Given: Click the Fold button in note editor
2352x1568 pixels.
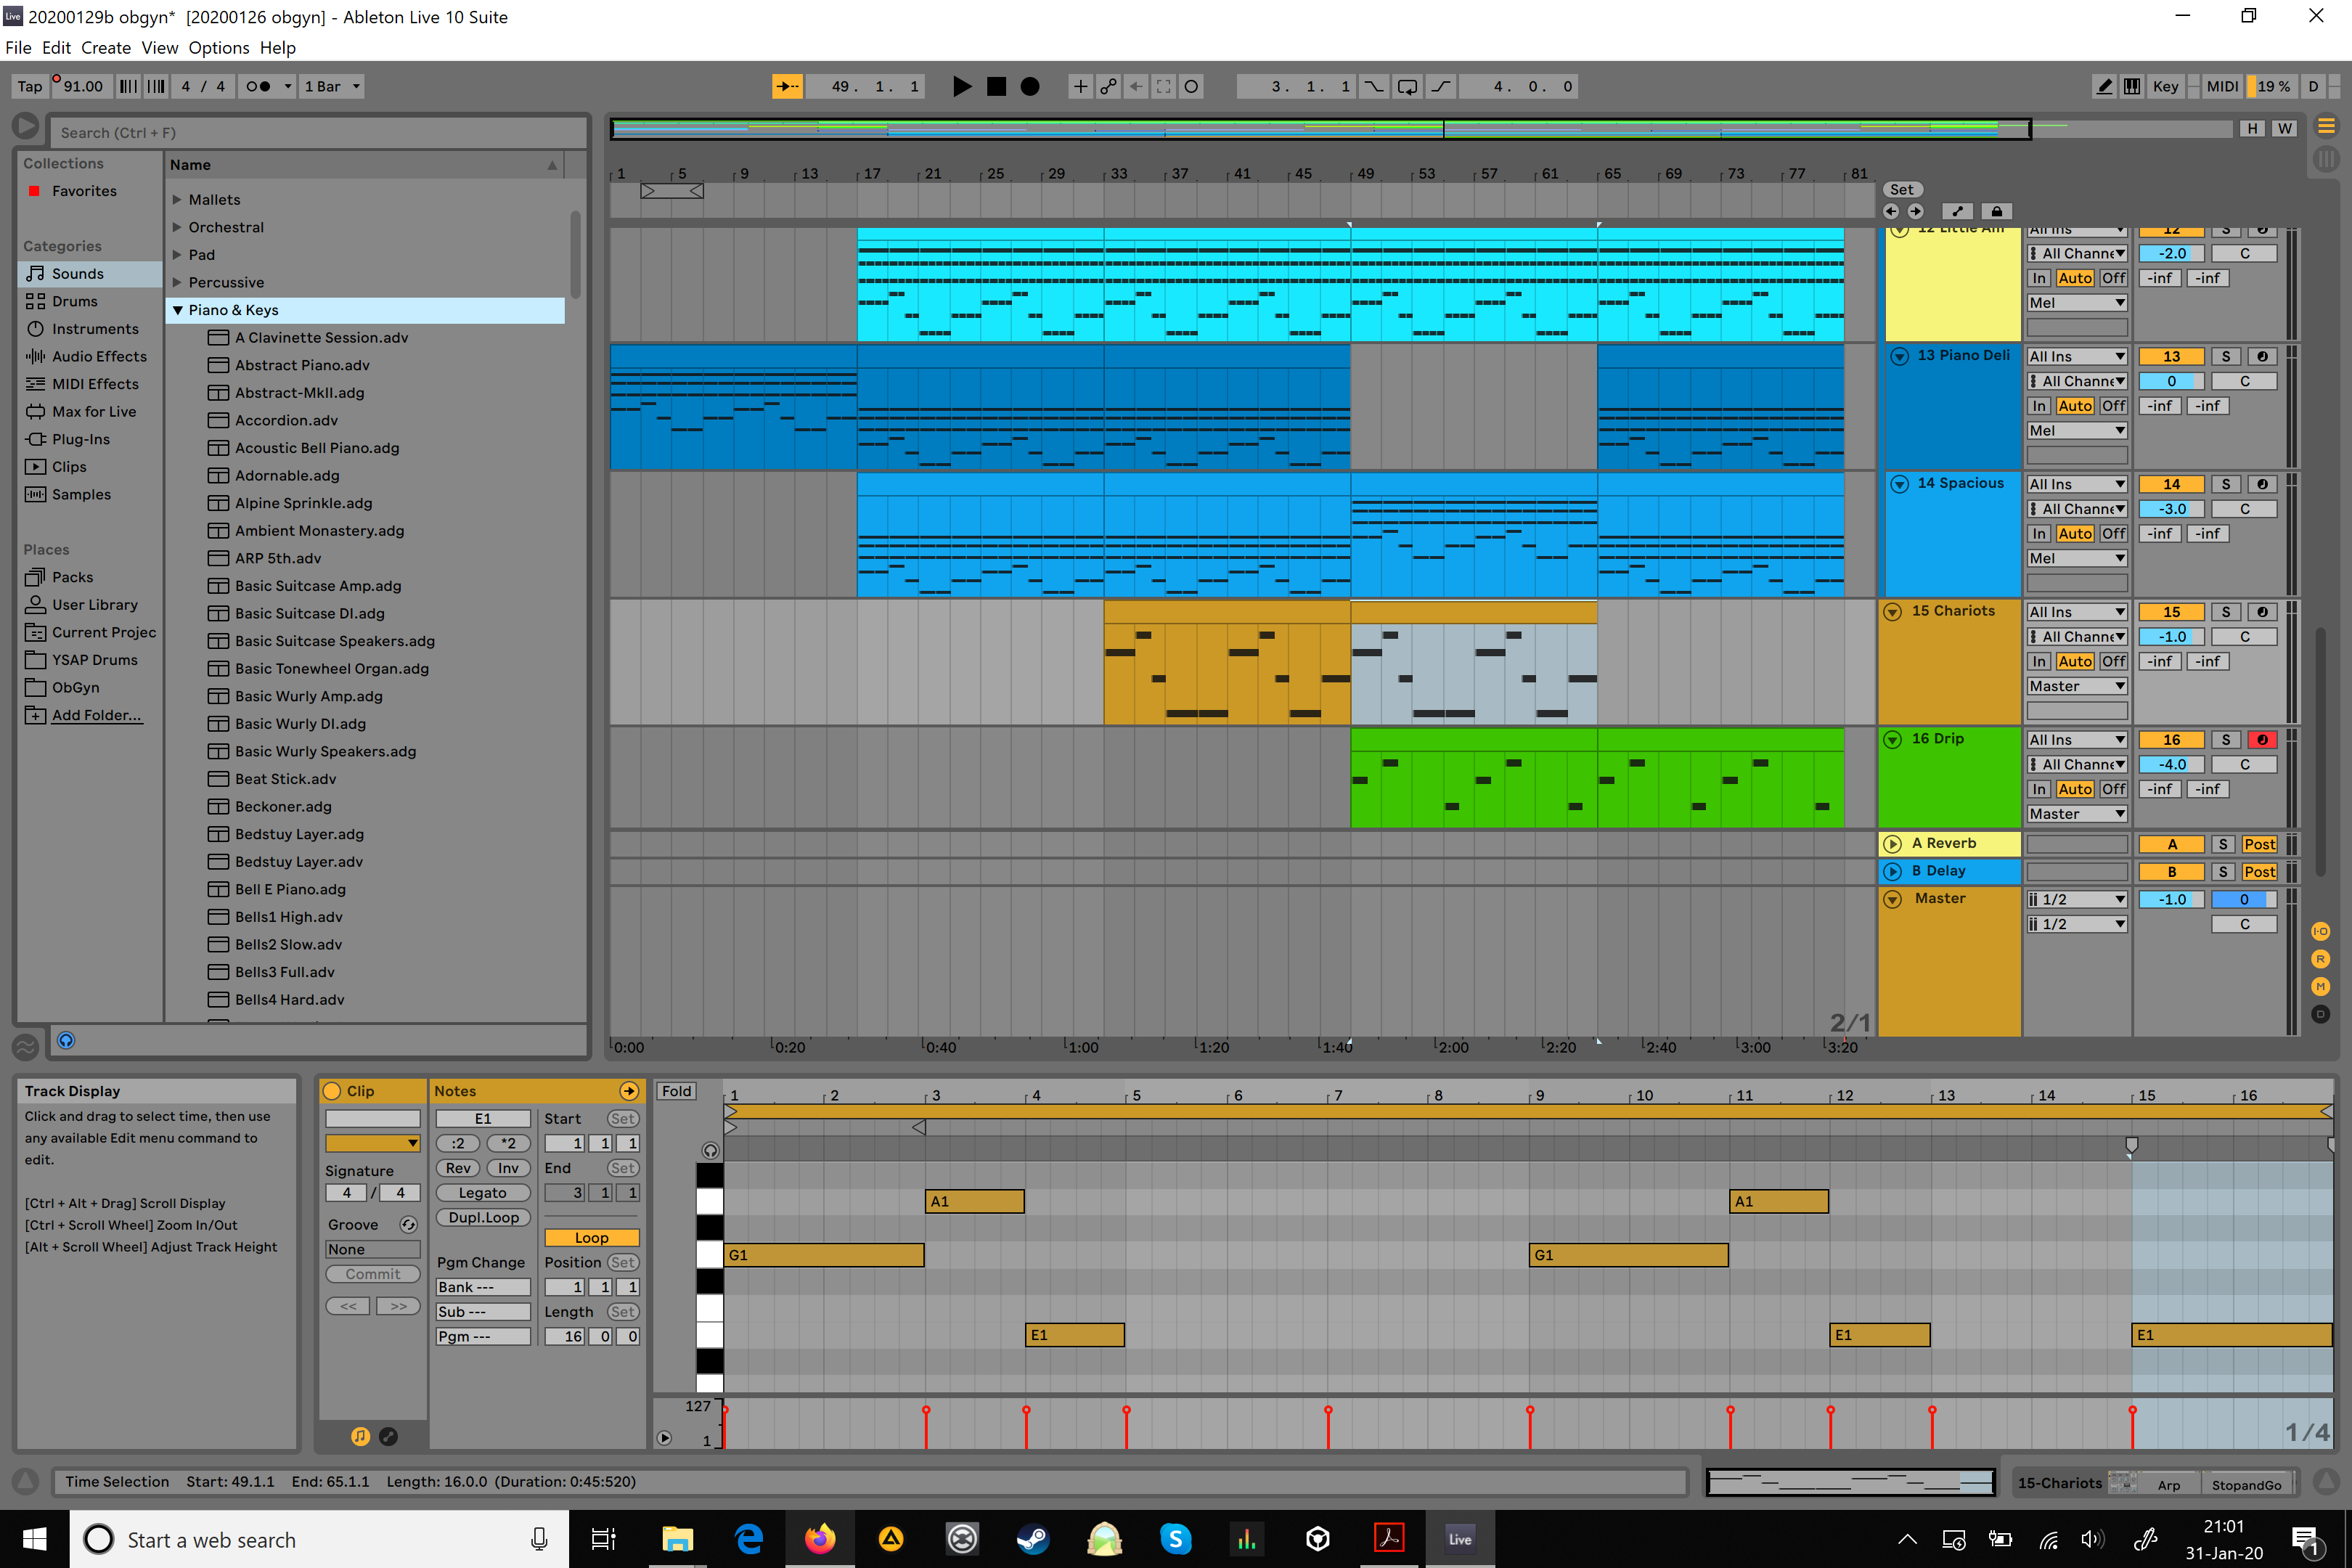Looking at the screenshot, I should click(x=677, y=1092).
